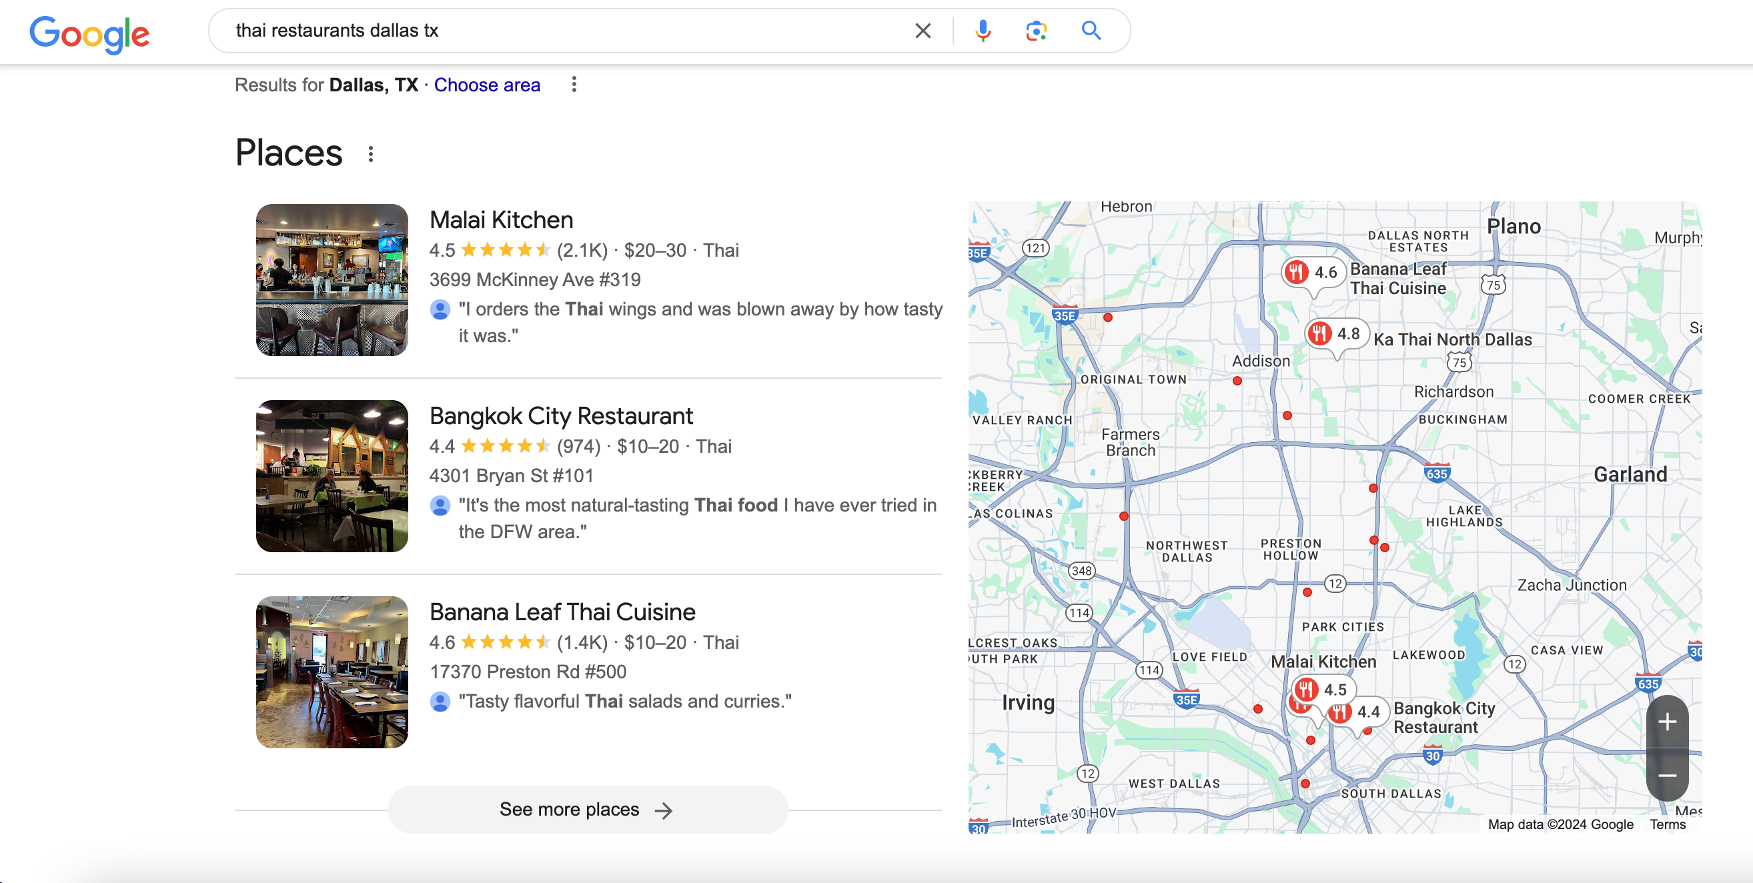Viewport: 1753px width, 883px height.
Task: Click the address 17370 Preston Rd #500
Action: point(528,672)
